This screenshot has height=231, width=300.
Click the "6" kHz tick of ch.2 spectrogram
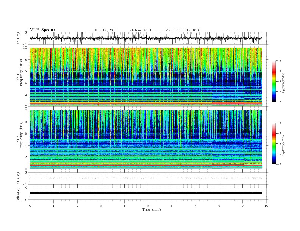[x=26, y=134]
